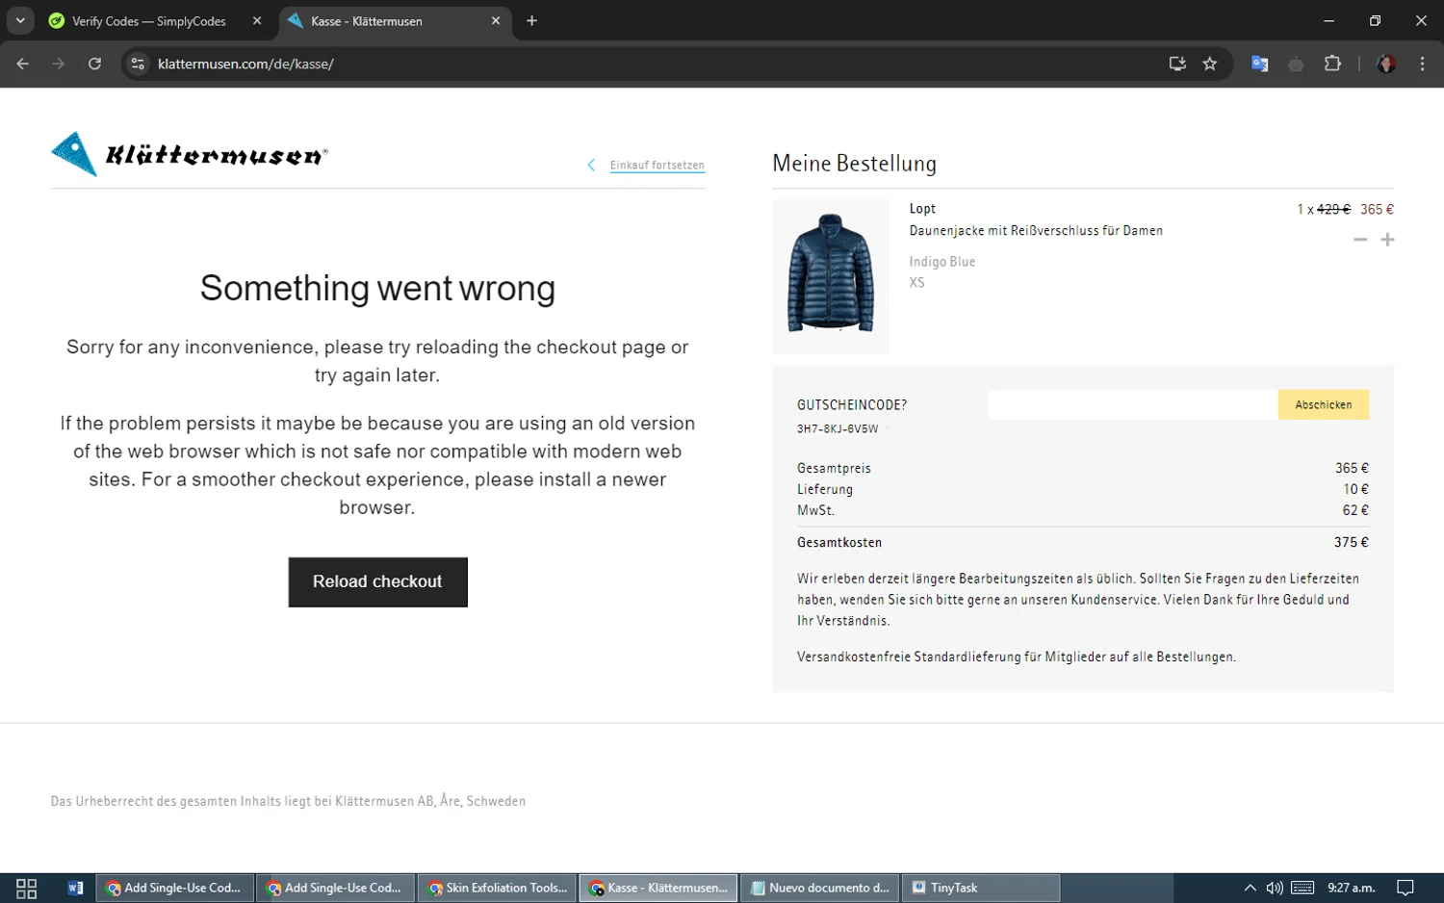Open the Chrome three-dot menu
1444x903 pixels.
click(1422, 64)
